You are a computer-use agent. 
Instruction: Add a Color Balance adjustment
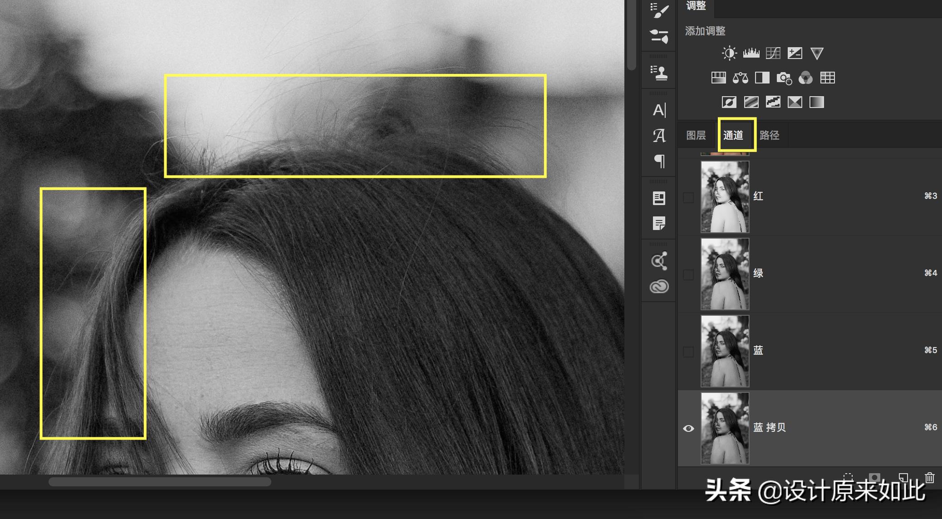740,78
